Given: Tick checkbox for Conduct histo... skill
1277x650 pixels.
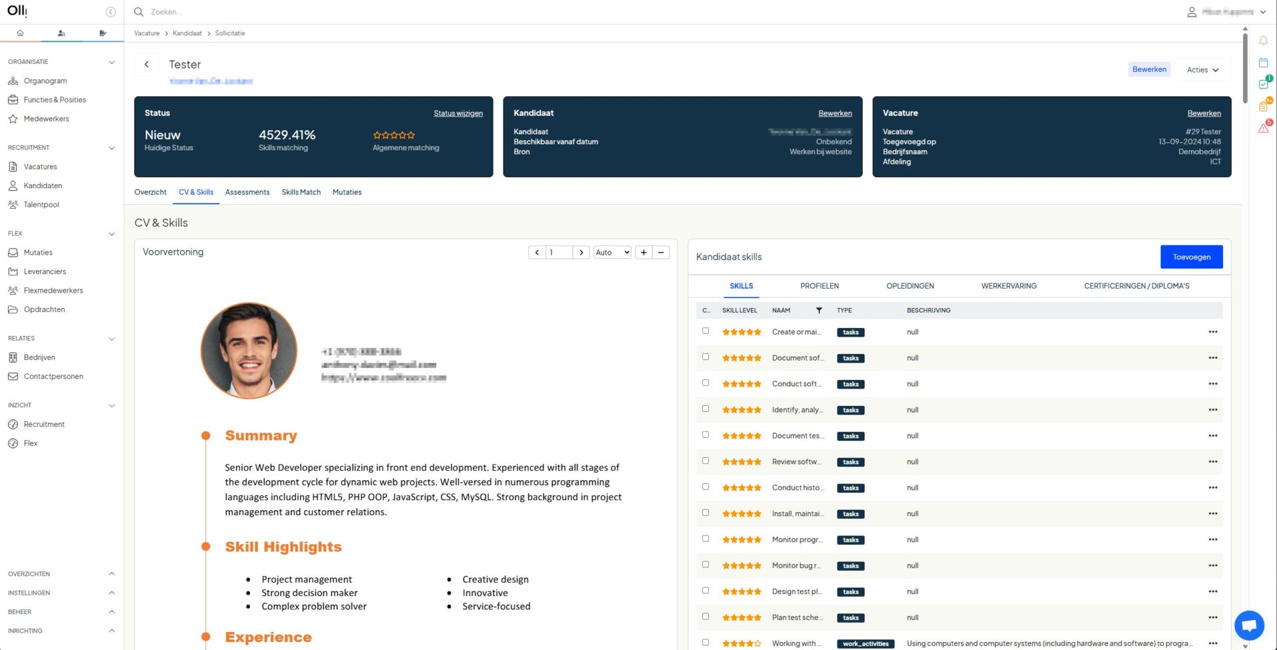Looking at the screenshot, I should pos(706,487).
